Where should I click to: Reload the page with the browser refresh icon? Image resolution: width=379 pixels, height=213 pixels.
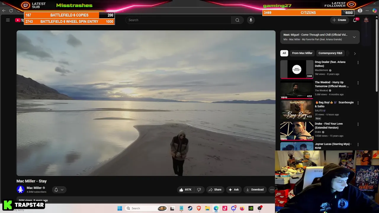(11, 11)
